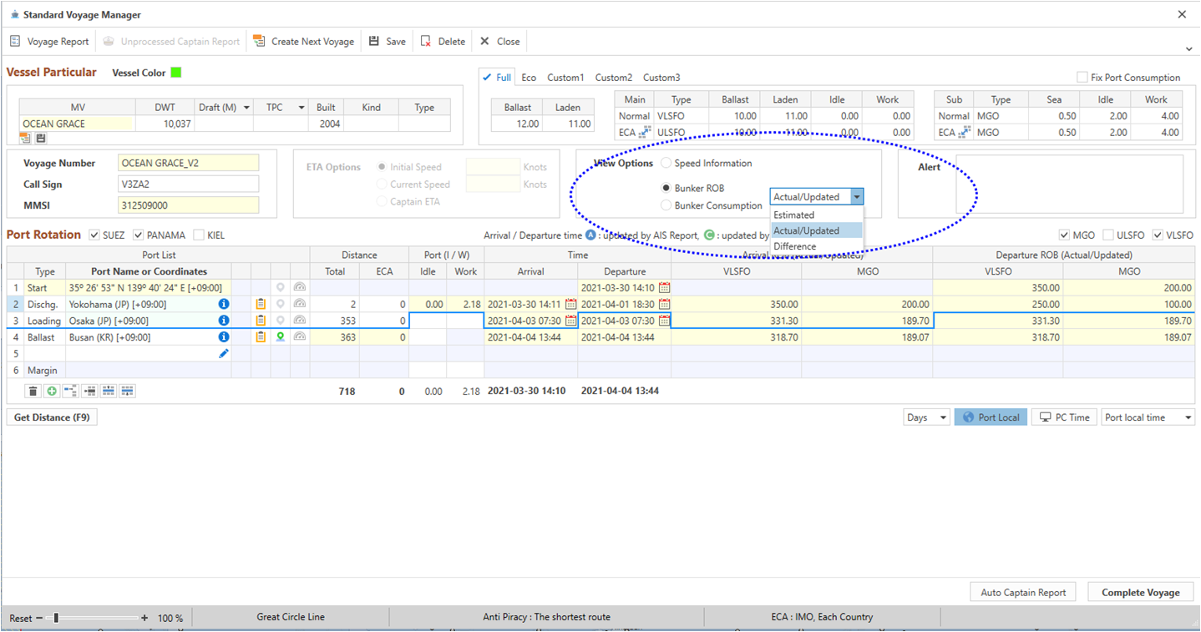1201x632 pixels.
Task: Switch to the PC Time button
Action: pos(1065,417)
